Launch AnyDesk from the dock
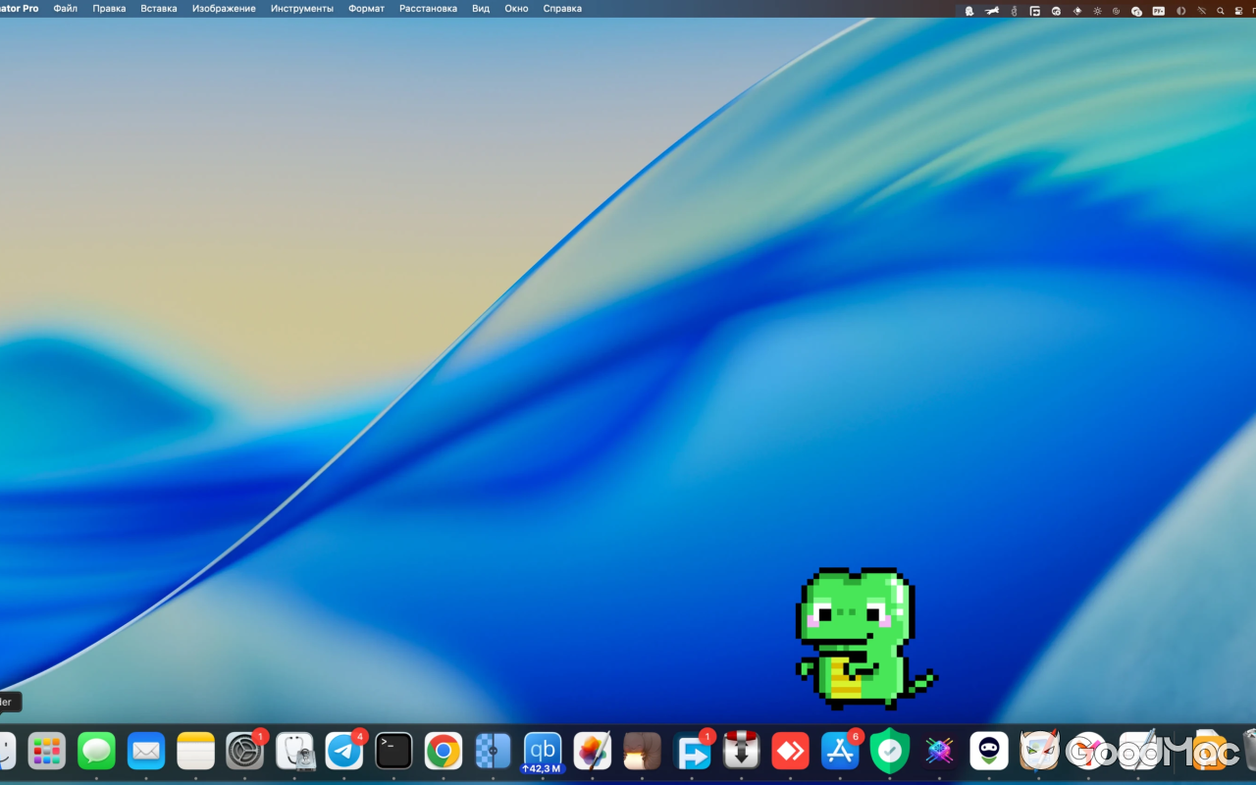 pos(790,752)
